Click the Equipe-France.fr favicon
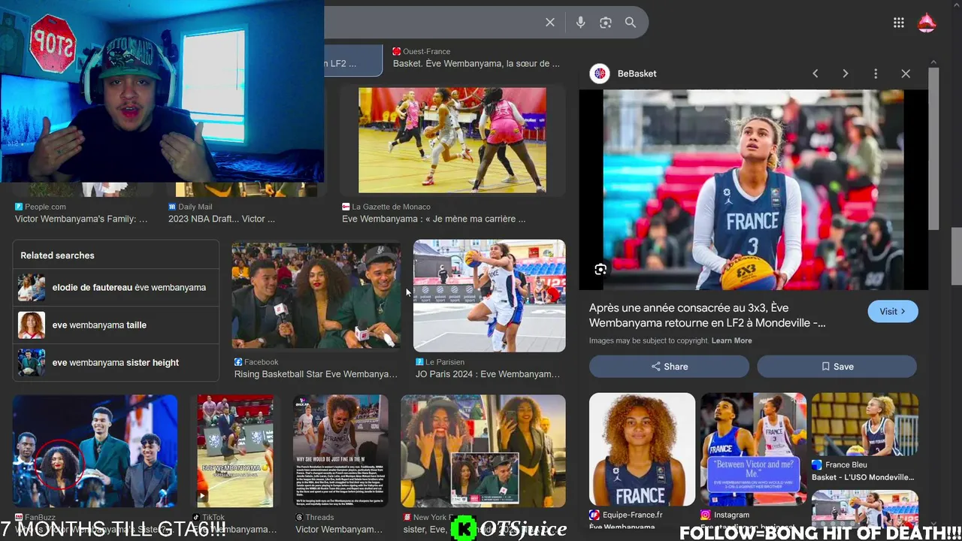The width and height of the screenshot is (962, 541). tap(594, 515)
